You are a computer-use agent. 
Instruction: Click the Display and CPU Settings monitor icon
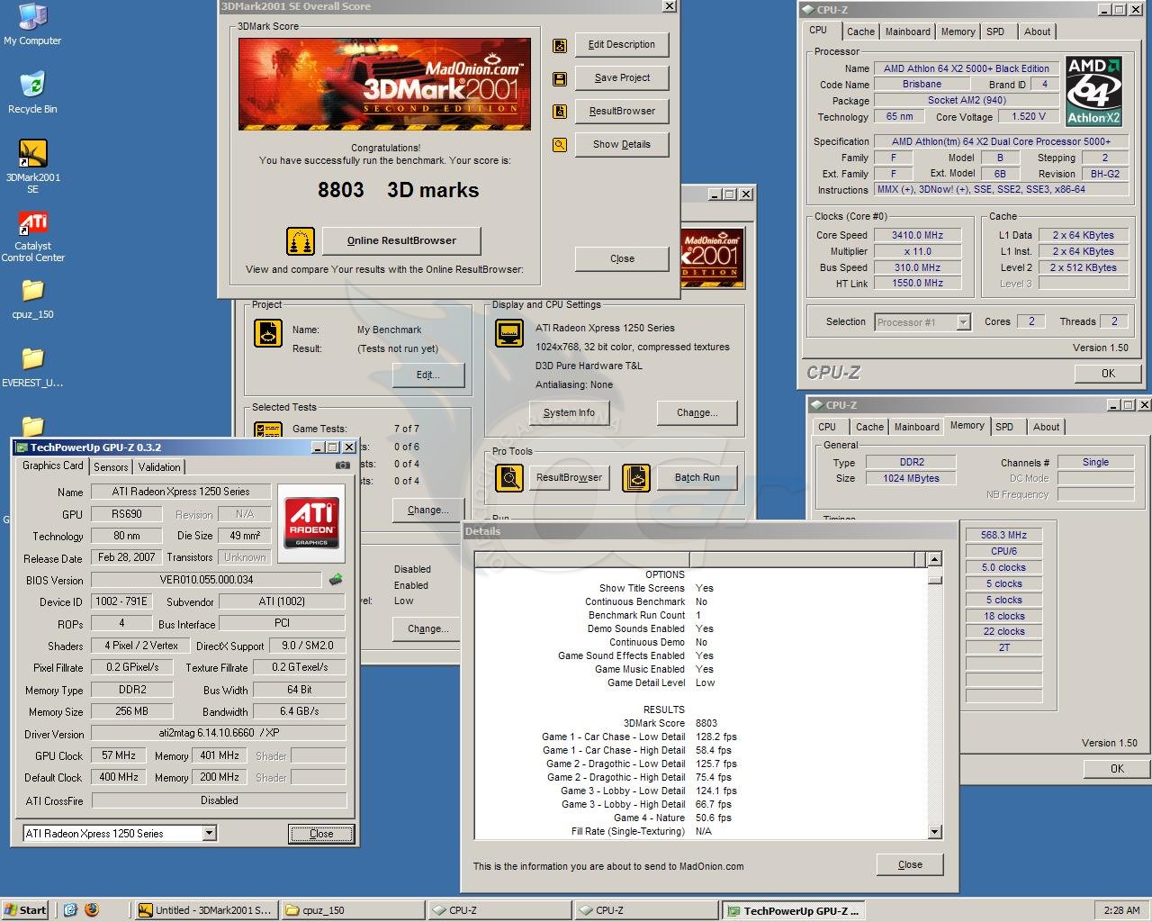(x=509, y=333)
